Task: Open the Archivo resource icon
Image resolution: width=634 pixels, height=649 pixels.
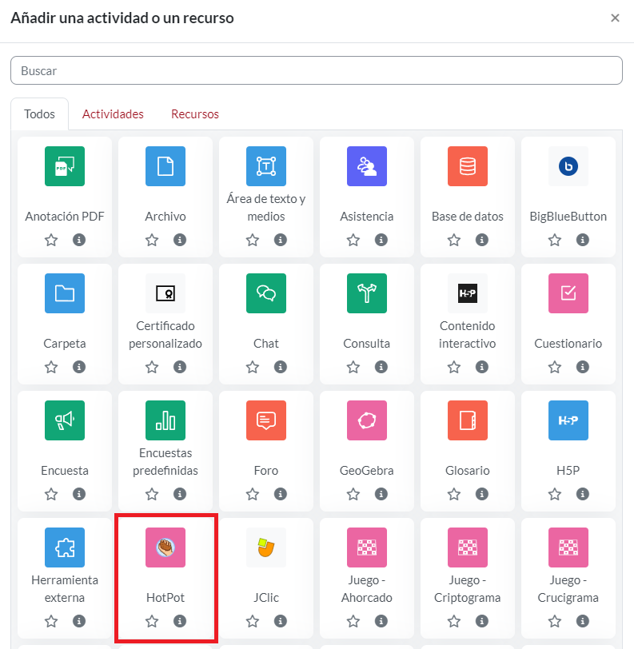Action: 165,166
